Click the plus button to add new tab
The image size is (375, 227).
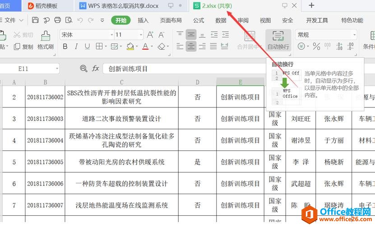point(311,5)
